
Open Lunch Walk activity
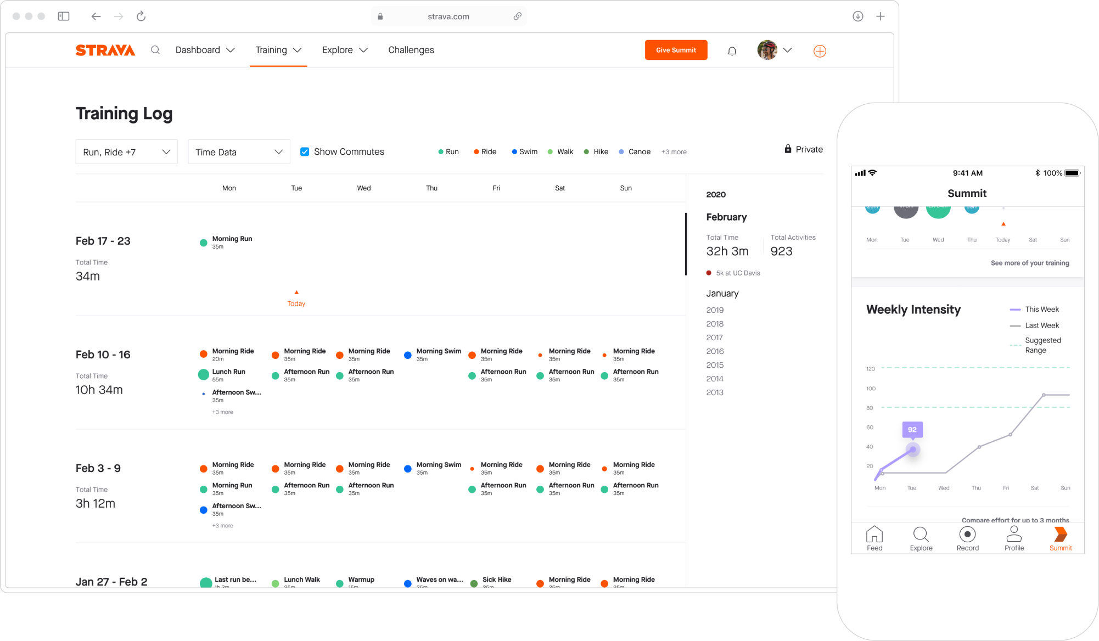302,580
